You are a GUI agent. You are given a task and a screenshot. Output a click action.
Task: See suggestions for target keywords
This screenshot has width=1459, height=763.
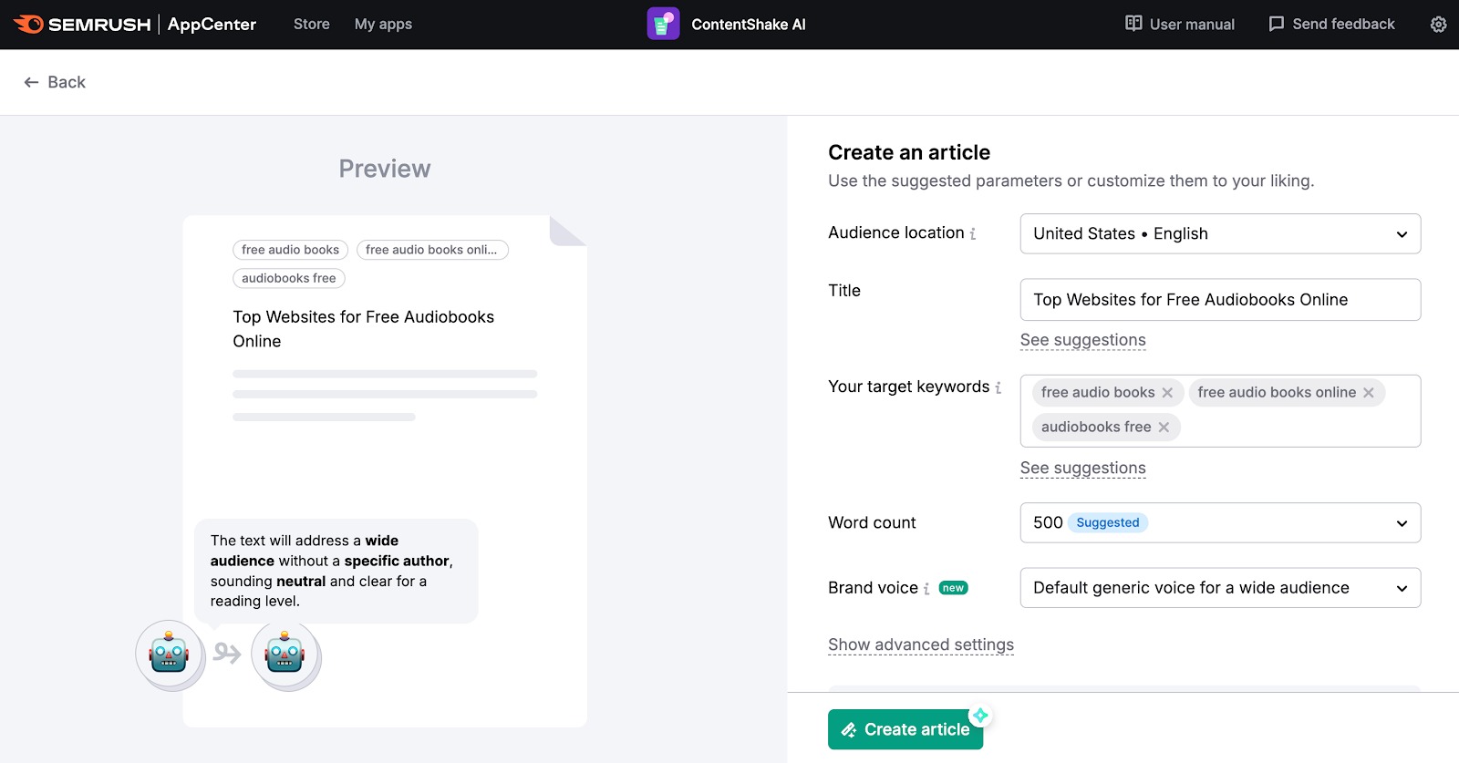coord(1082,468)
